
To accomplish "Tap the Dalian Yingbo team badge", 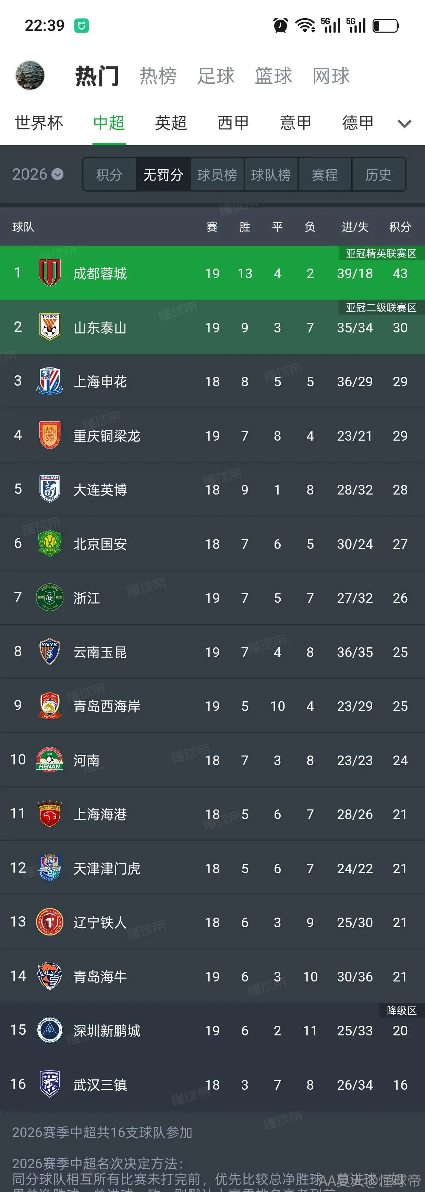I will click(49, 490).
